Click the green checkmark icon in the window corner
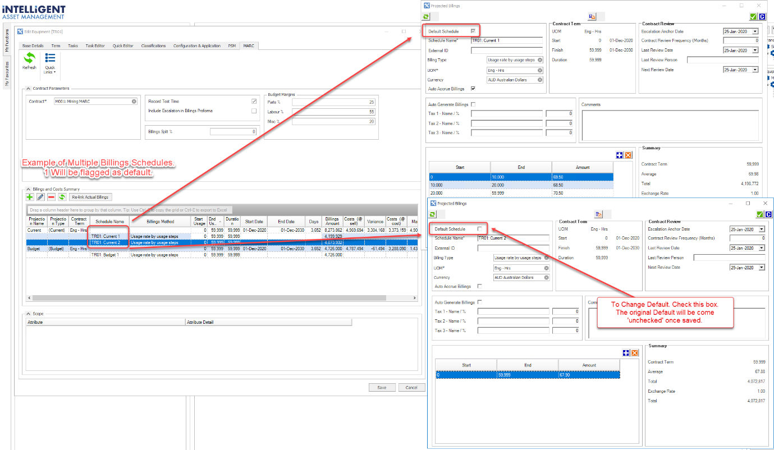The width and height of the screenshot is (774, 450). coord(754,16)
